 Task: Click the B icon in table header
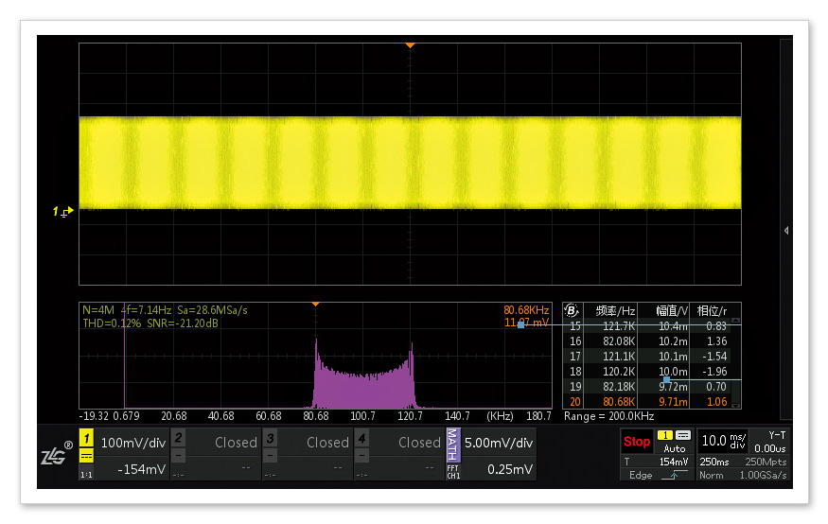click(x=571, y=309)
